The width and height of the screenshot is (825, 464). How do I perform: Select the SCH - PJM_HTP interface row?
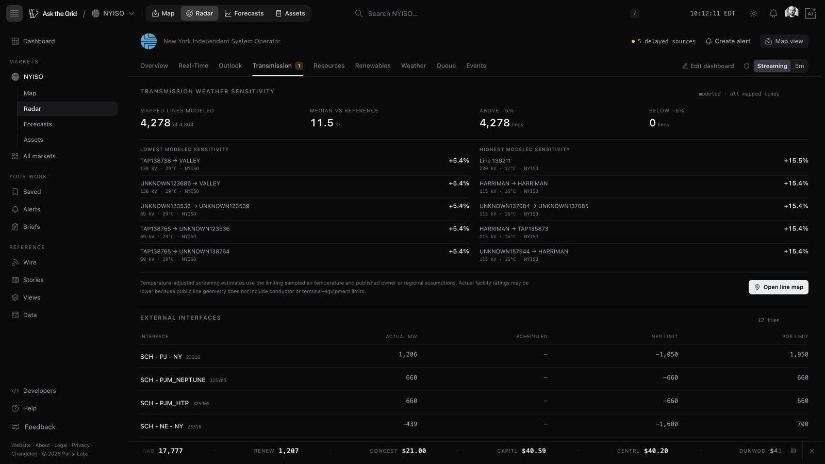point(474,403)
